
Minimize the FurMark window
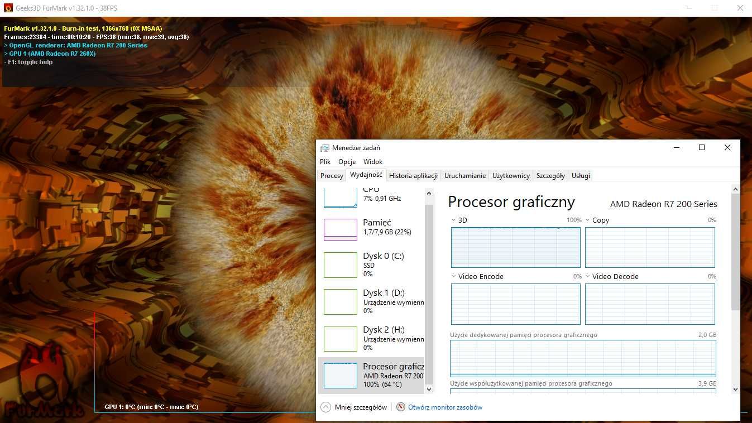[x=689, y=8]
